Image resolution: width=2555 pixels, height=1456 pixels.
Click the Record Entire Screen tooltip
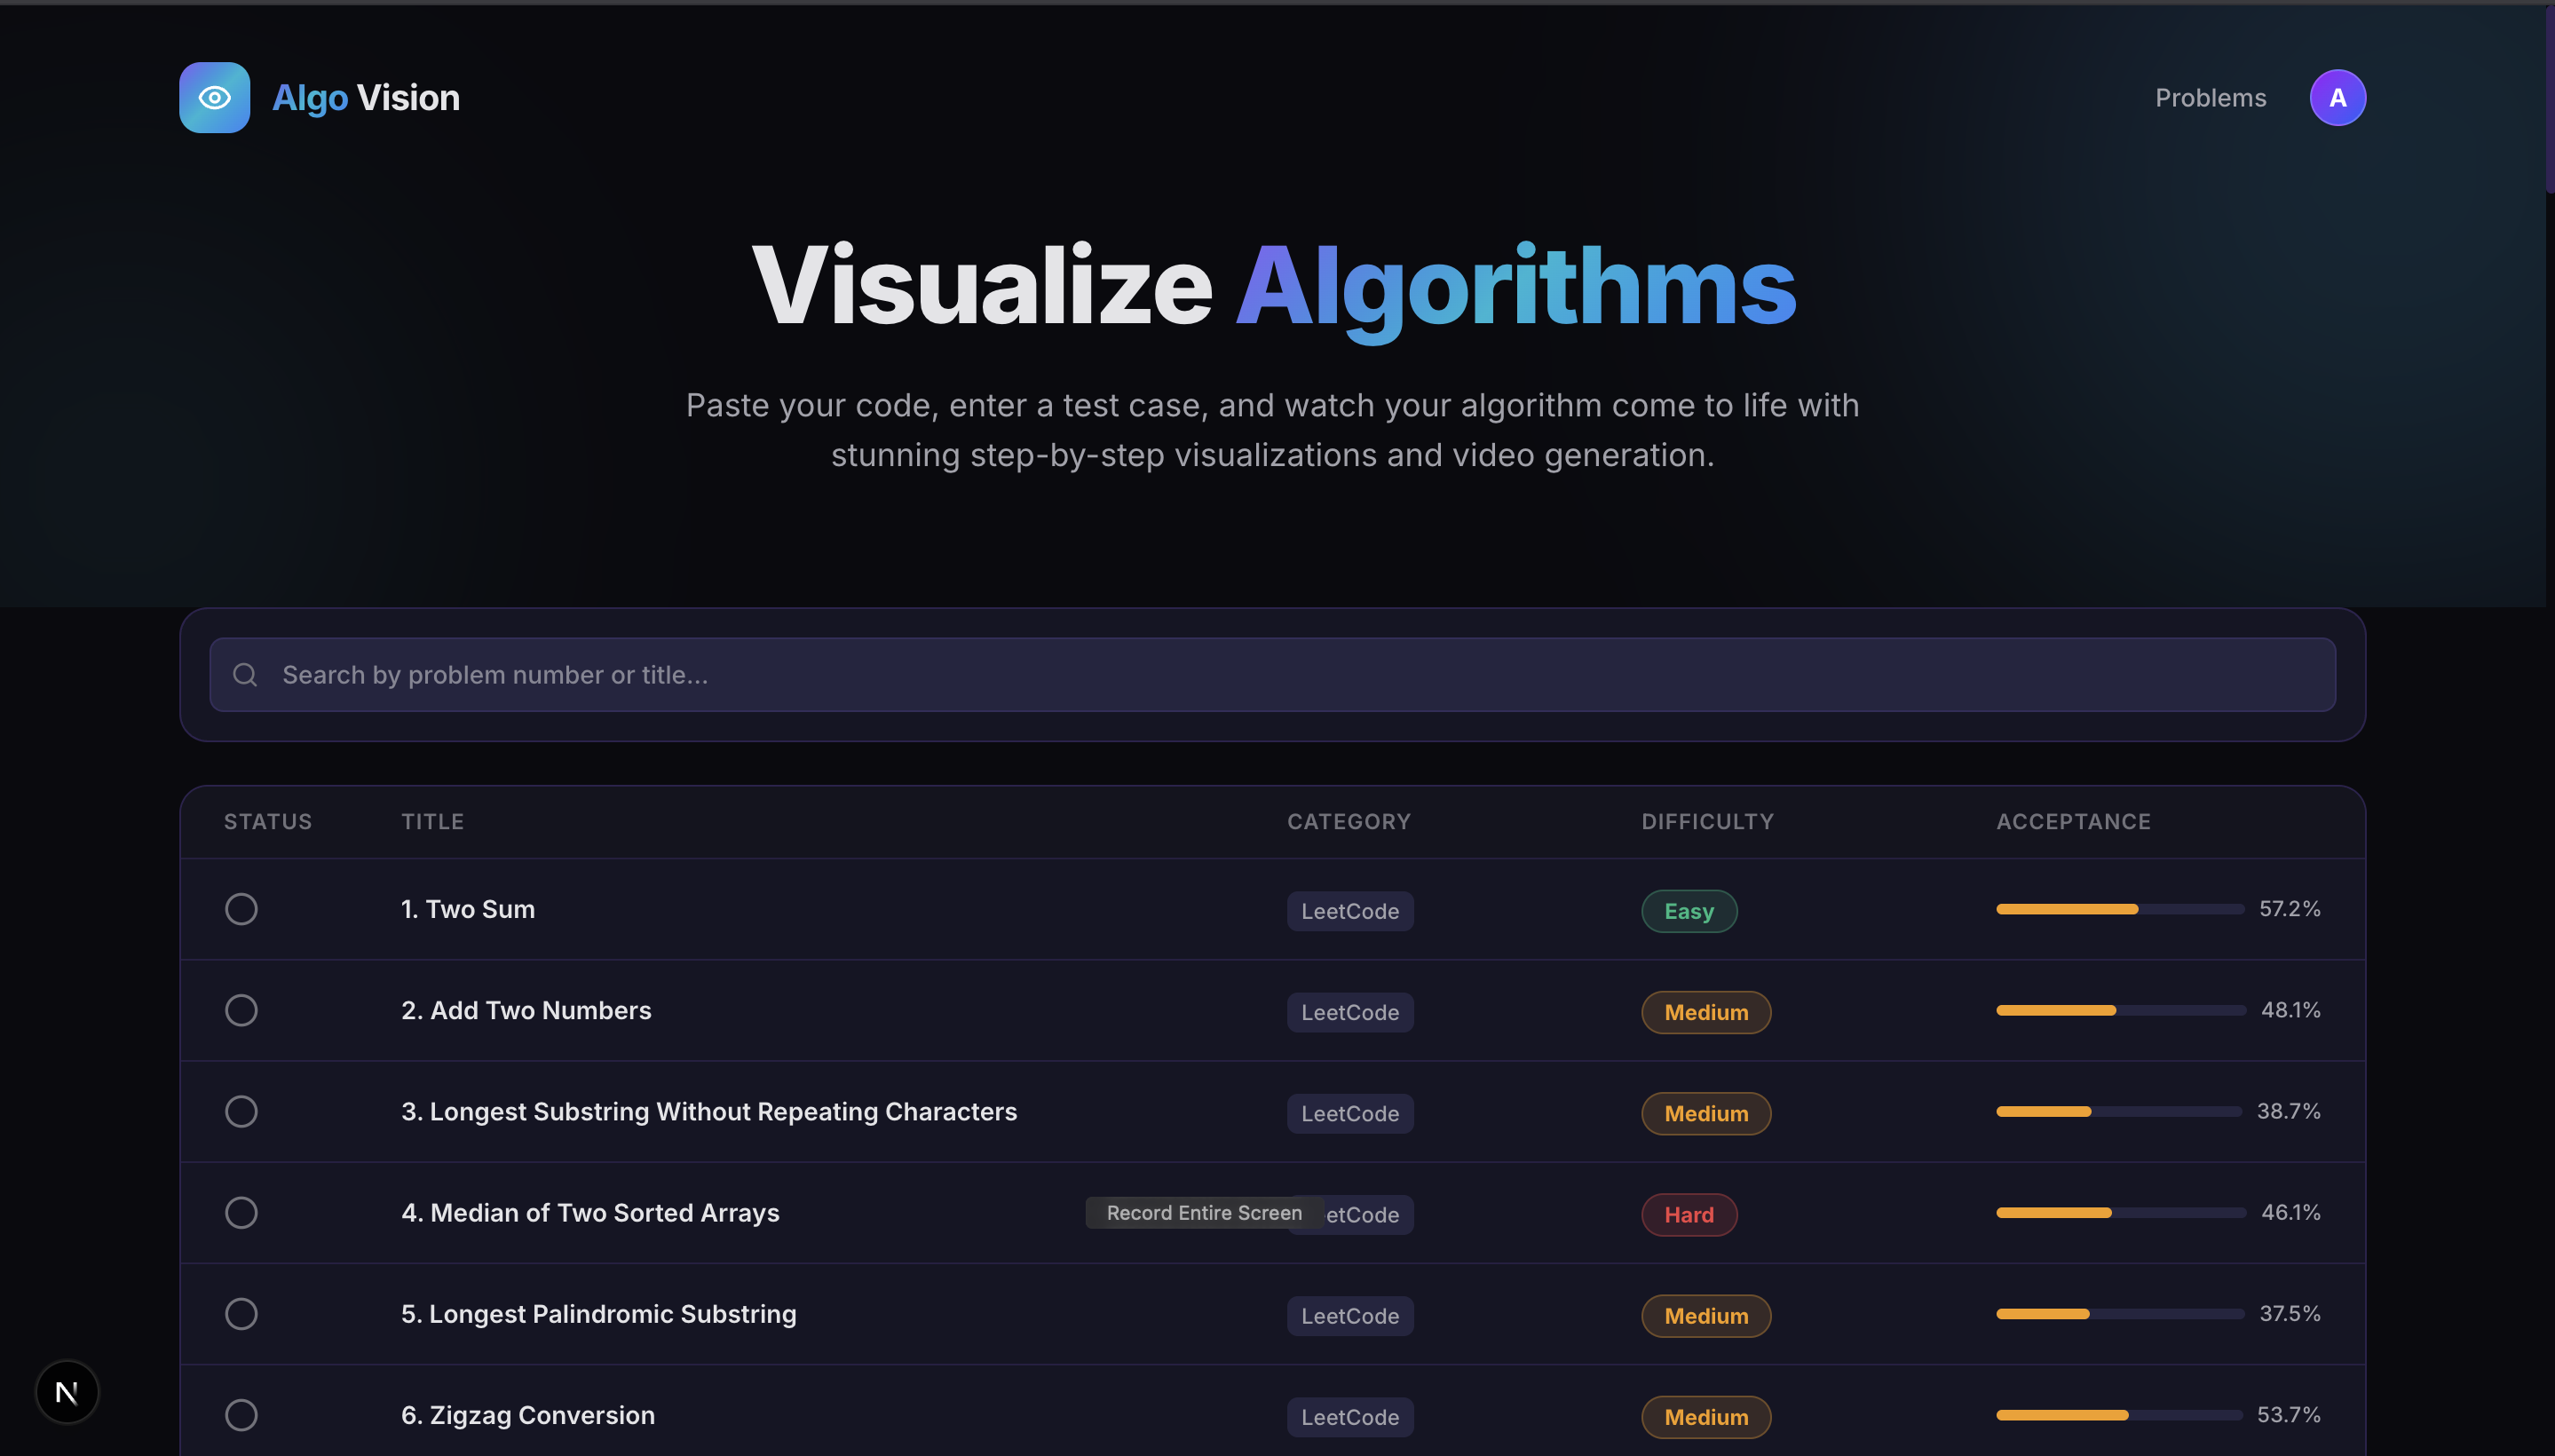click(1203, 1212)
